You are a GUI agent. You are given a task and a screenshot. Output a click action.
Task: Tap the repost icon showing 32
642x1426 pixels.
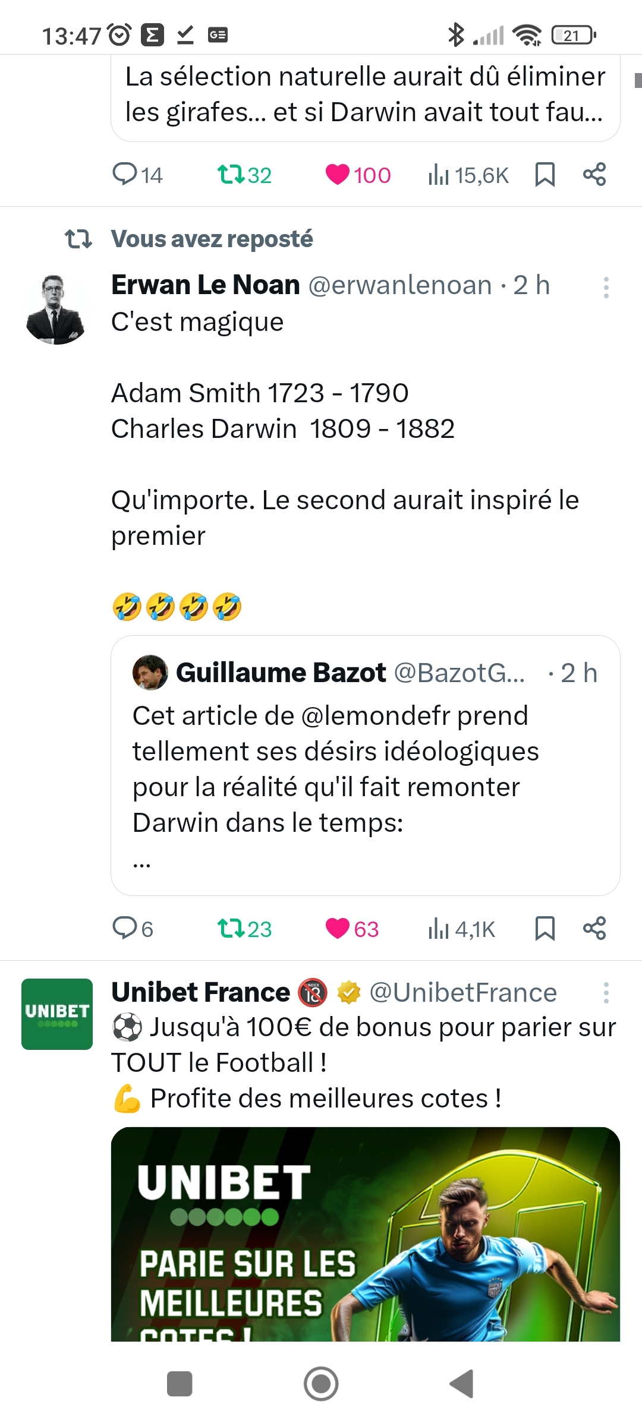coord(231,175)
